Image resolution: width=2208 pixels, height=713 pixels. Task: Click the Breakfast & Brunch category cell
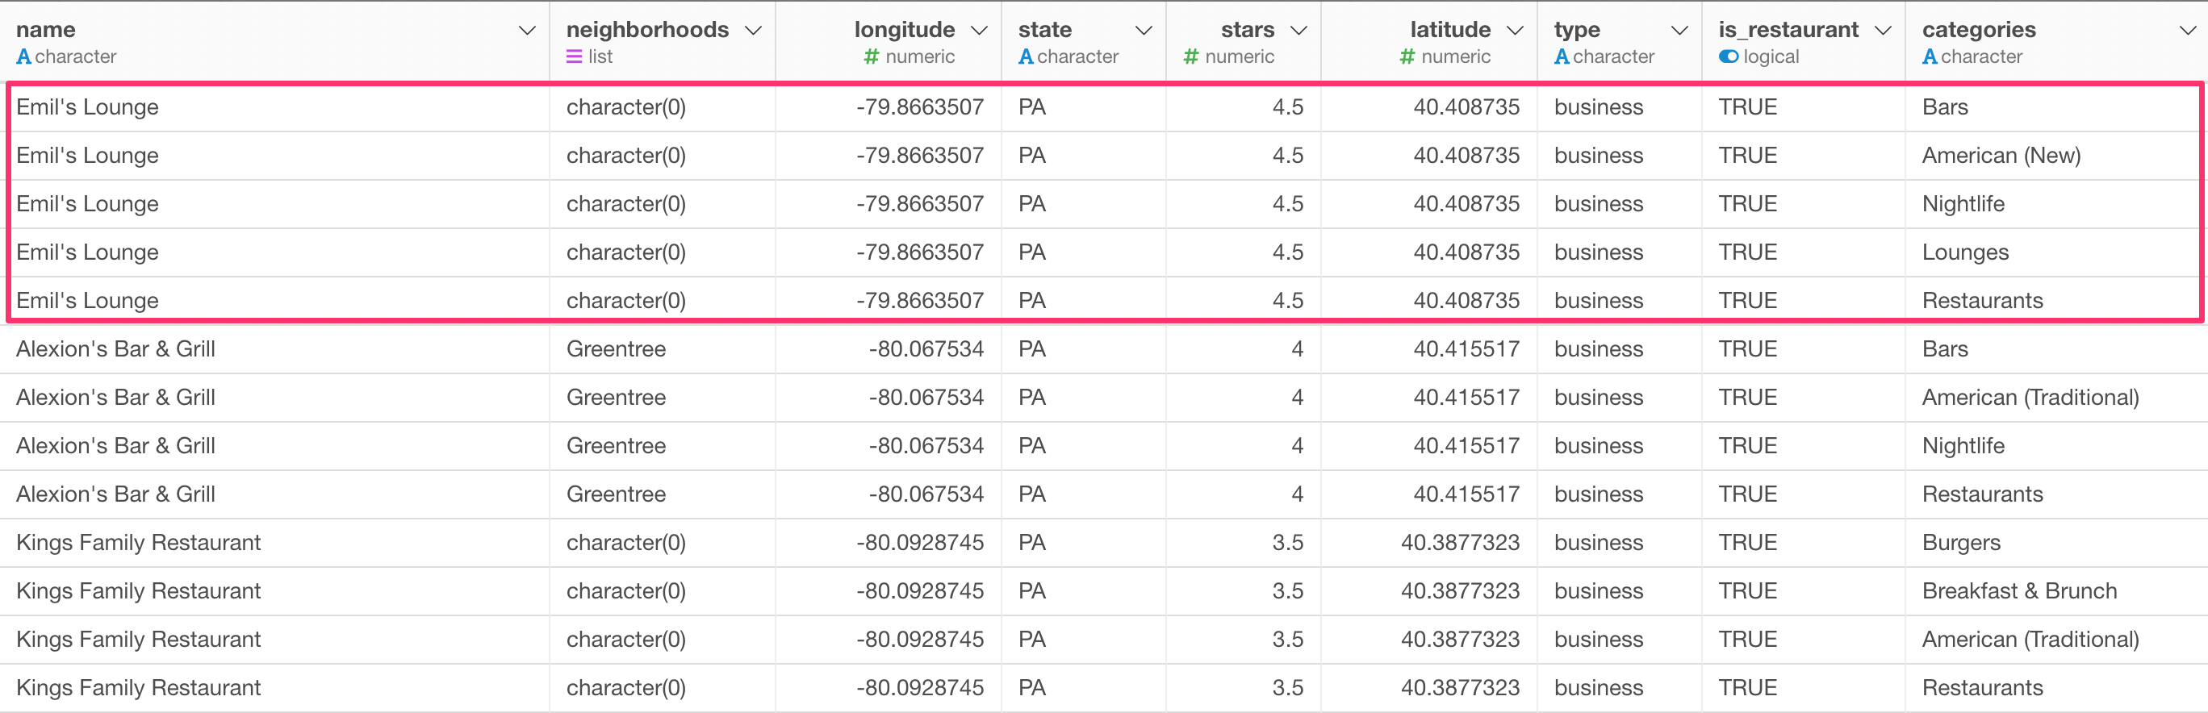pyautogui.click(x=2018, y=591)
